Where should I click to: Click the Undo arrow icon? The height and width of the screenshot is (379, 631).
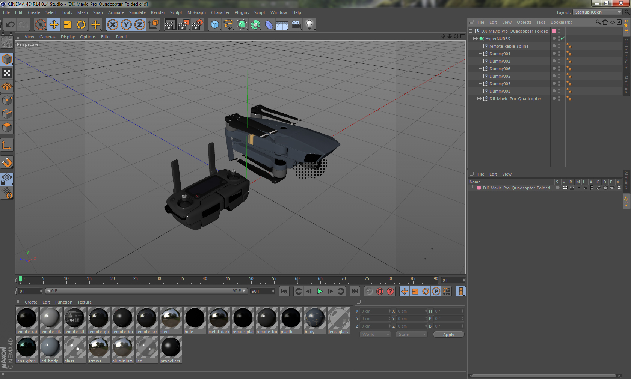10,25
